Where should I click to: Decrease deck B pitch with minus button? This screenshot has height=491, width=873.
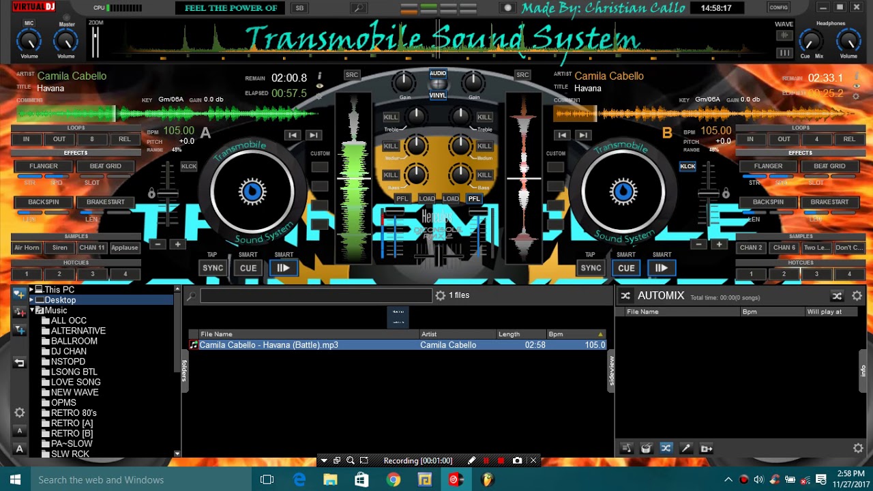(x=699, y=244)
